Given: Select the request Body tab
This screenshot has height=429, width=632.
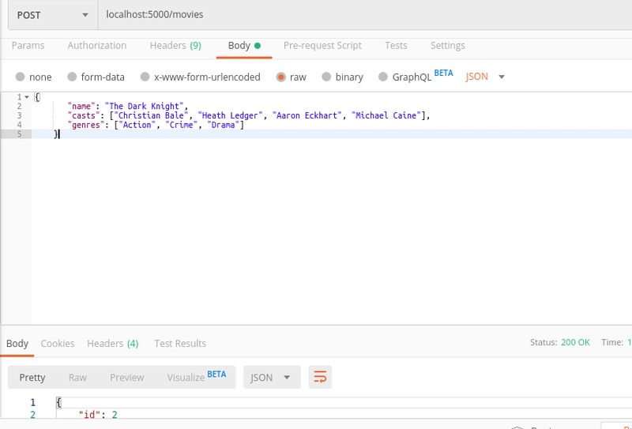Looking at the screenshot, I should click(244, 46).
